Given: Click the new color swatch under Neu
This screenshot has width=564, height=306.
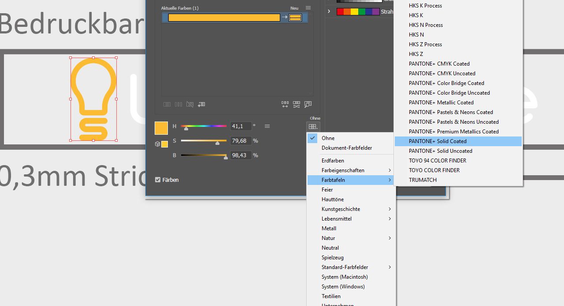Looking at the screenshot, I should pyautogui.click(x=295, y=18).
